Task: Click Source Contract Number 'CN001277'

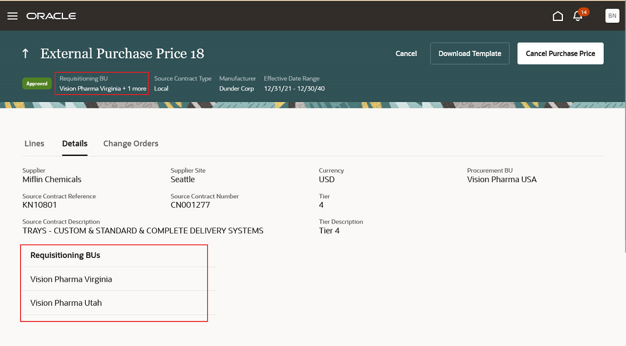Action: click(190, 205)
